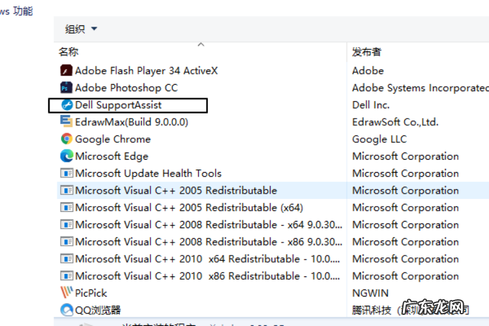Click the QQ浏览器 icon

[66, 310]
